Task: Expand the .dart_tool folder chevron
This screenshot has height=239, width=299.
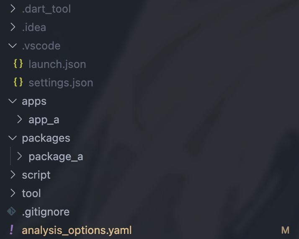Action: [x=13, y=9]
